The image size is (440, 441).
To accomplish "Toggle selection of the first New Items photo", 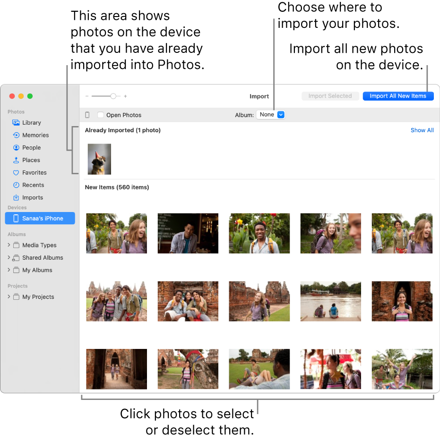I will click(116, 233).
